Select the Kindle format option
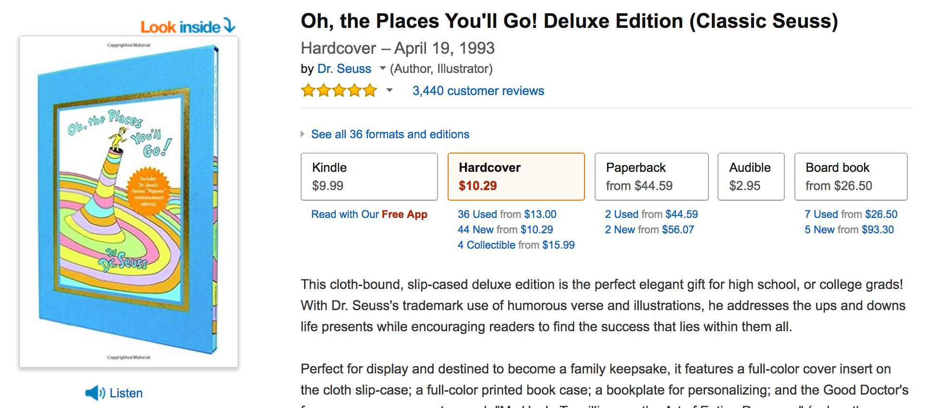The height and width of the screenshot is (408, 926). point(369,177)
